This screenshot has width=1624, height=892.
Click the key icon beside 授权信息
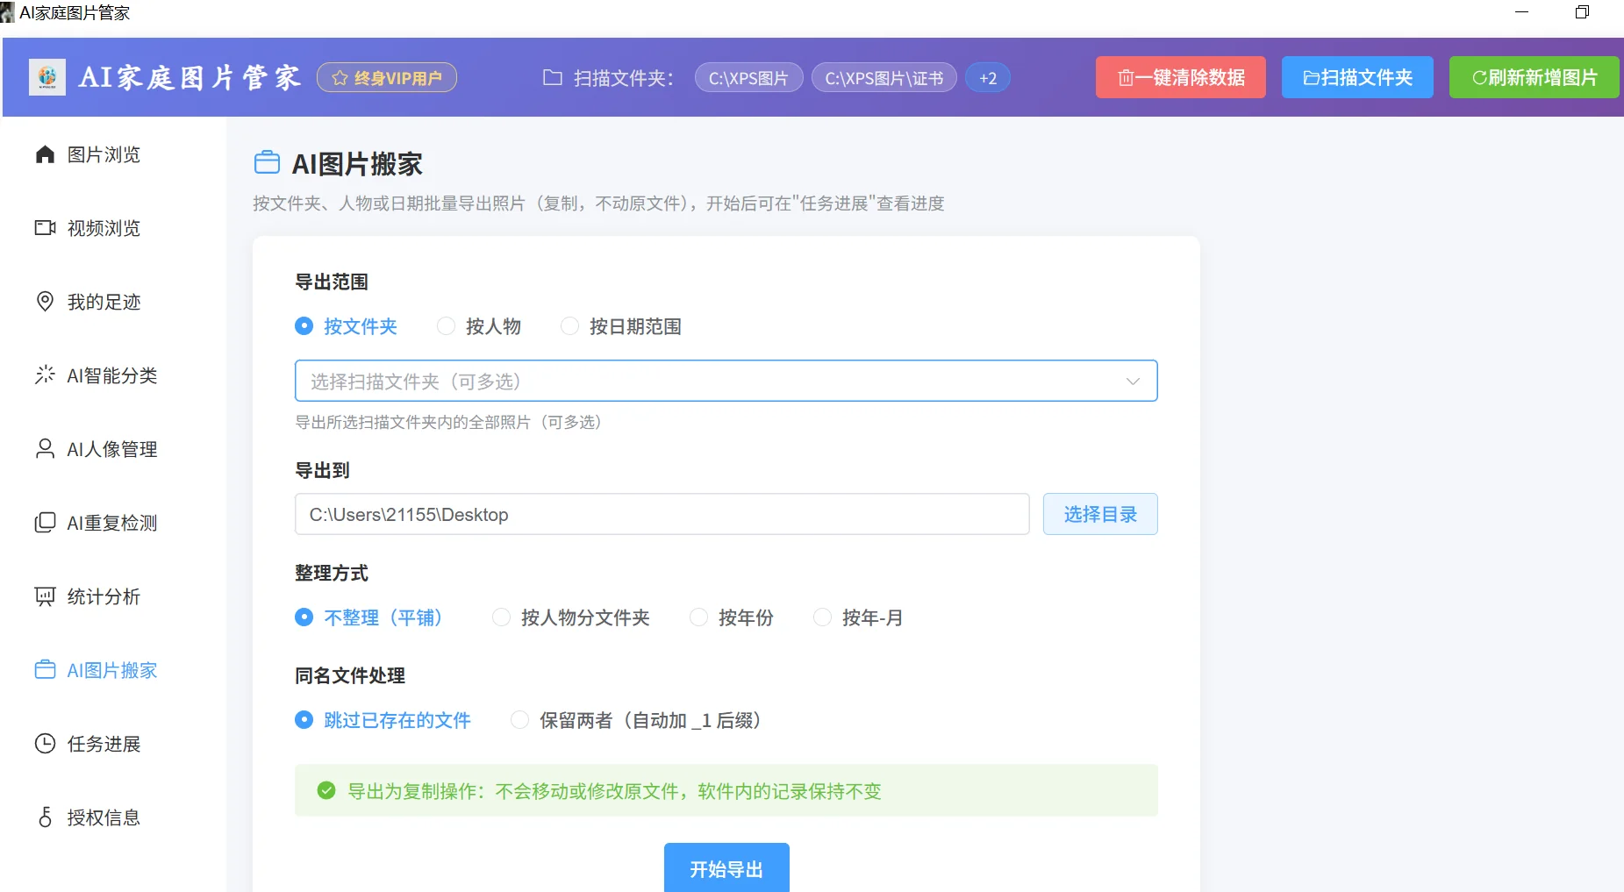[x=45, y=817]
